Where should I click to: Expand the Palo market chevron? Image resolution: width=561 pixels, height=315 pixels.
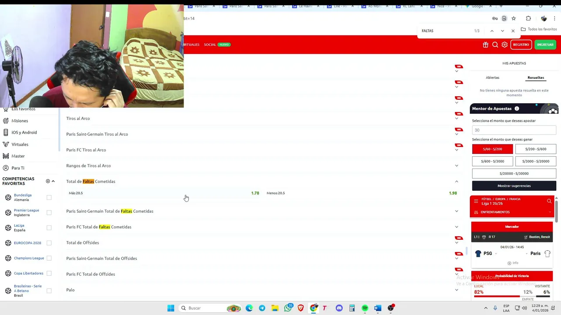[457, 290]
